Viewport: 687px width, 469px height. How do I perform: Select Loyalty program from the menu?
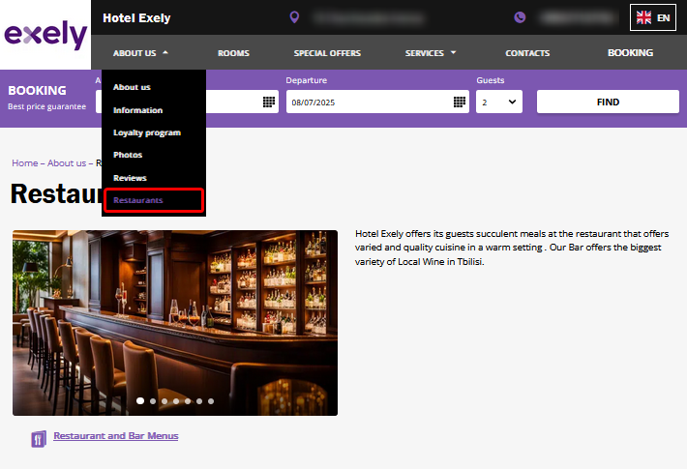pyautogui.click(x=147, y=132)
